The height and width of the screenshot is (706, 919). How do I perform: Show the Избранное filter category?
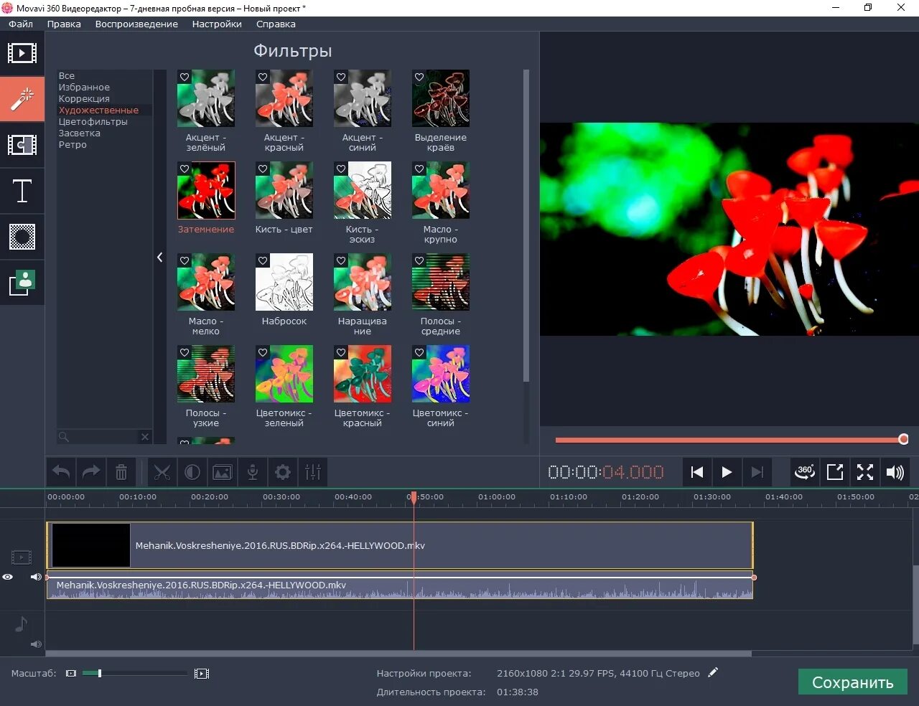click(84, 87)
